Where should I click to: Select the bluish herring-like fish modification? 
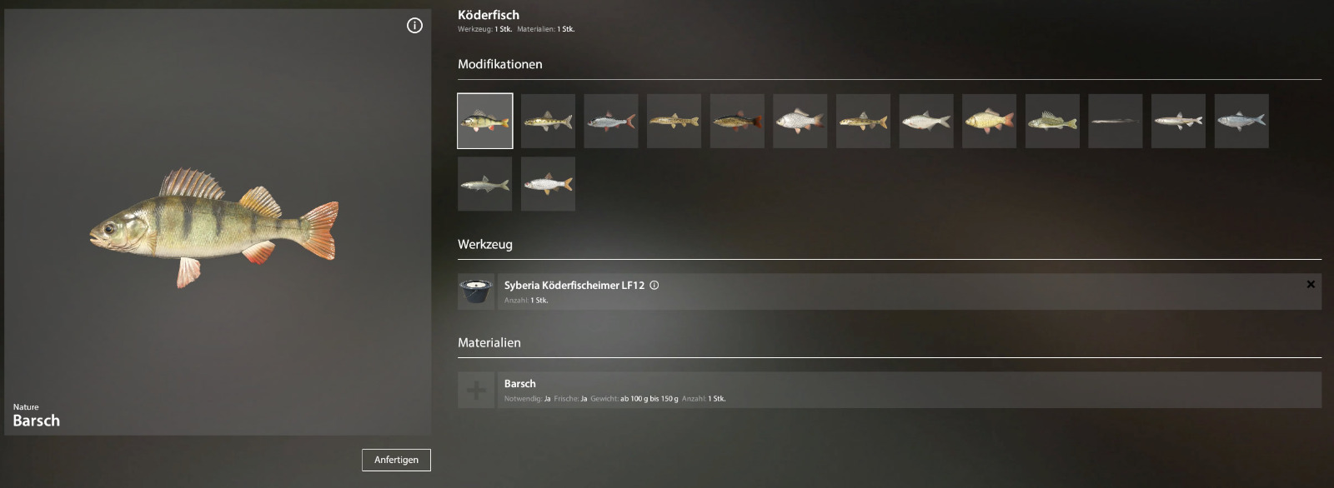tap(1241, 121)
